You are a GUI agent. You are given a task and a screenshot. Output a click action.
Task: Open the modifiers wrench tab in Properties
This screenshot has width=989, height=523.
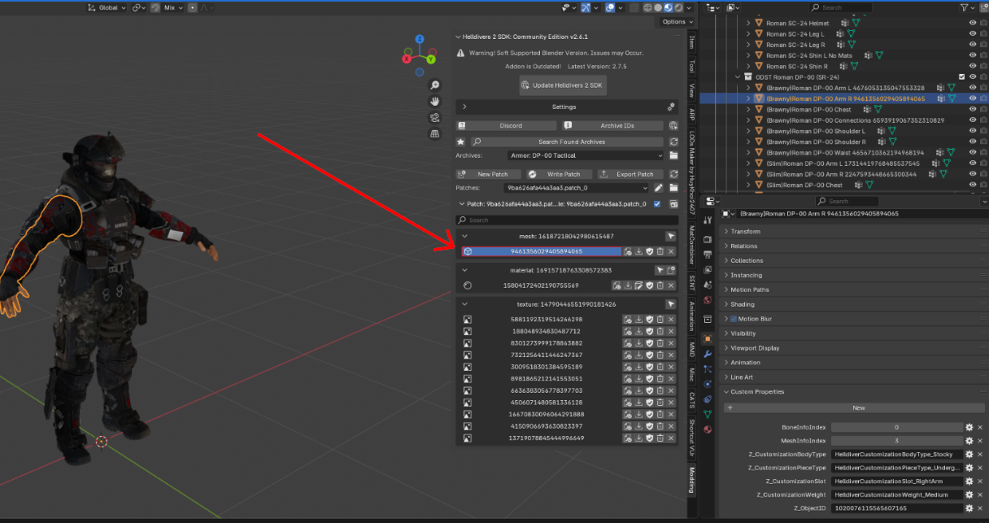[708, 354]
